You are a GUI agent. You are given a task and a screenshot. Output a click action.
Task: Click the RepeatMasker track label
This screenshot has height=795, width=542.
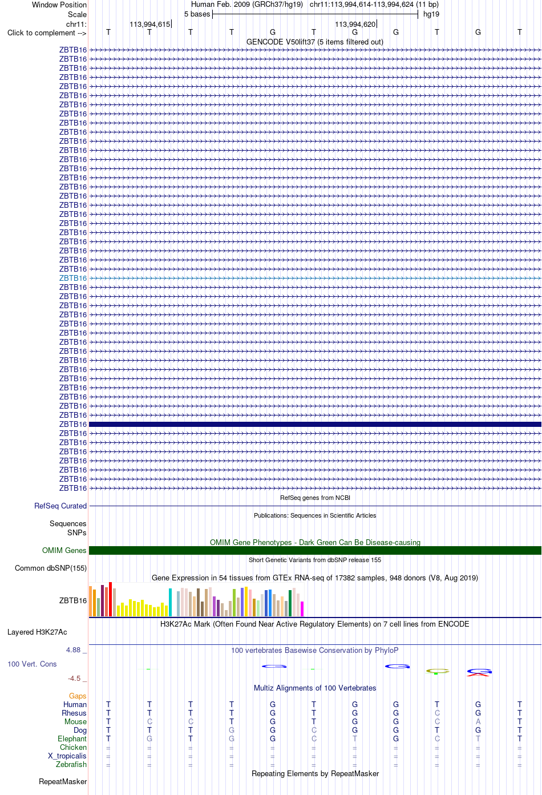(63, 781)
